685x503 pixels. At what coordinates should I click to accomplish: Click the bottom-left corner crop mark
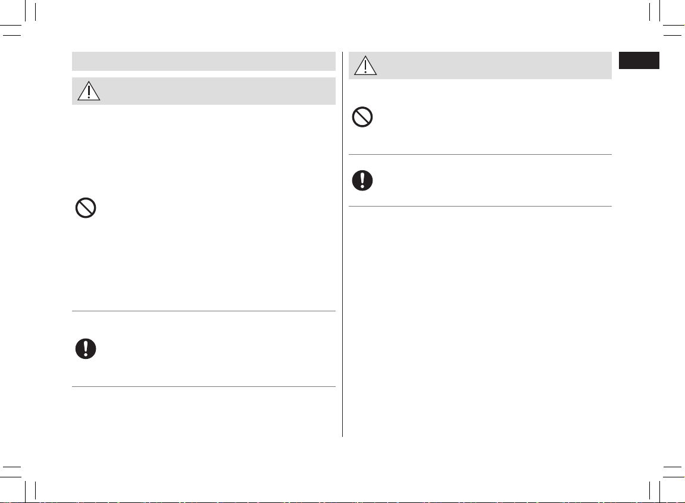point(17,484)
